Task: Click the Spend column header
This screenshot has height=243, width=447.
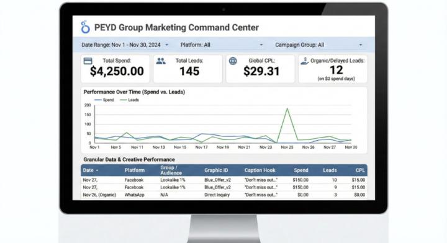Action: [301, 170]
